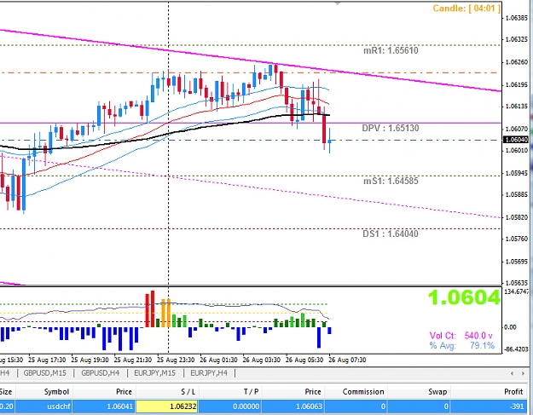
Task: Click the T / P column header
Action: click(230, 392)
